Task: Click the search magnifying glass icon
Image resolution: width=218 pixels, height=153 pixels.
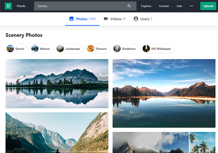Action: (129, 6)
